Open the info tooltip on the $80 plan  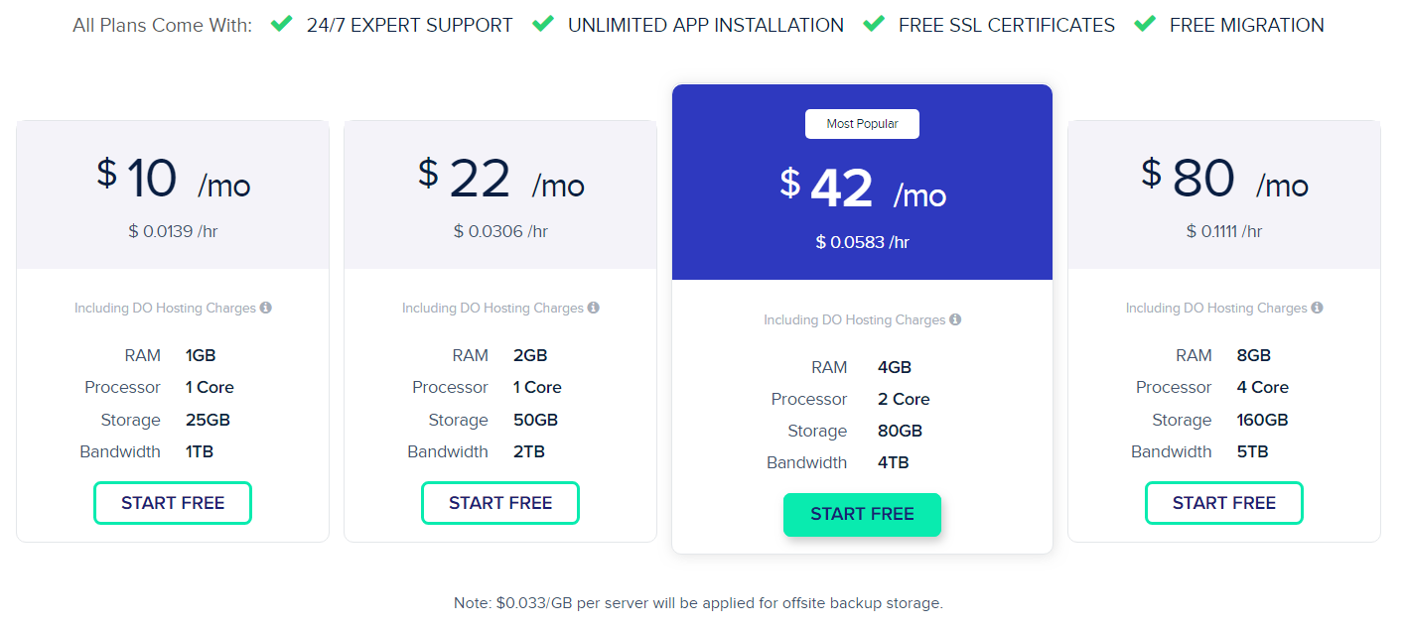[x=1316, y=308]
